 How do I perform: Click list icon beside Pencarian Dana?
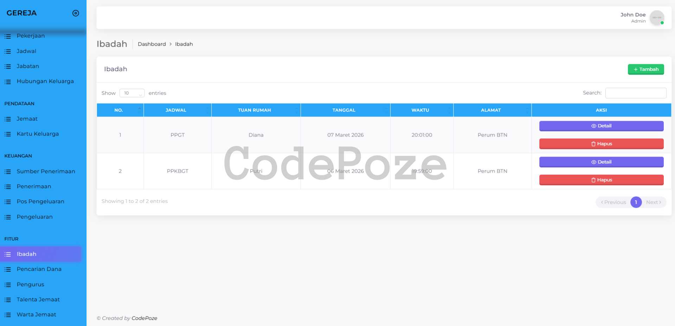[8, 270]
